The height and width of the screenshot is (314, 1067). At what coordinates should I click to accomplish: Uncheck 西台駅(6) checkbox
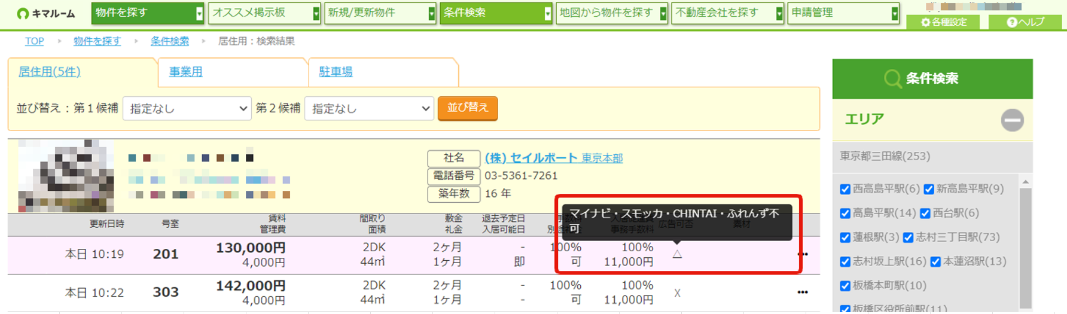[925, 214]
